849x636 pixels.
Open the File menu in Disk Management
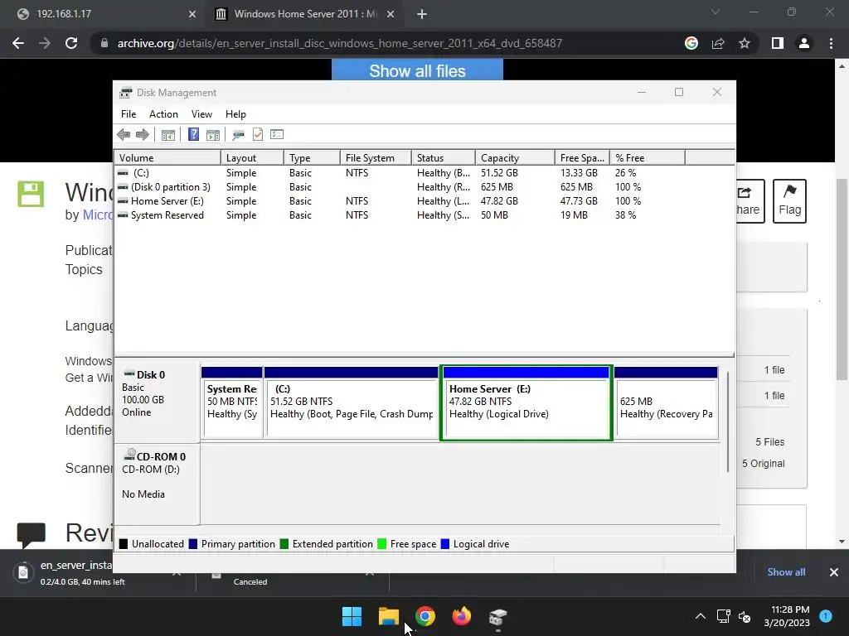click(129, 114)
